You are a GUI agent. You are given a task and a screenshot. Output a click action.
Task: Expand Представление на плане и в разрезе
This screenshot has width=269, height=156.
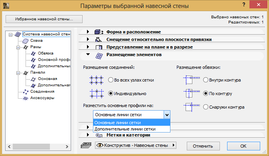pos(88,47)
